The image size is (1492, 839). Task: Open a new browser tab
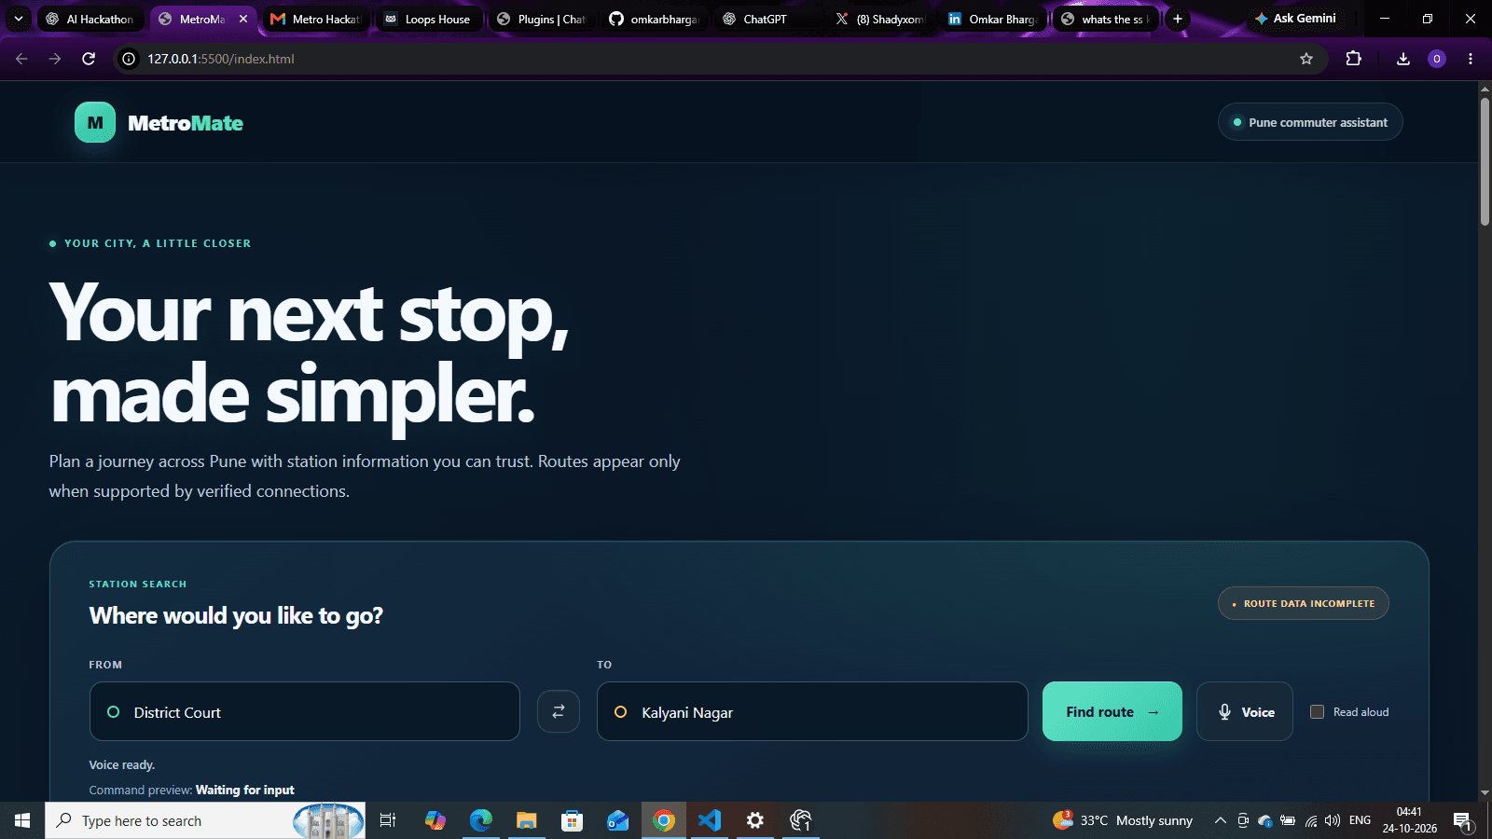(1178, 19)
